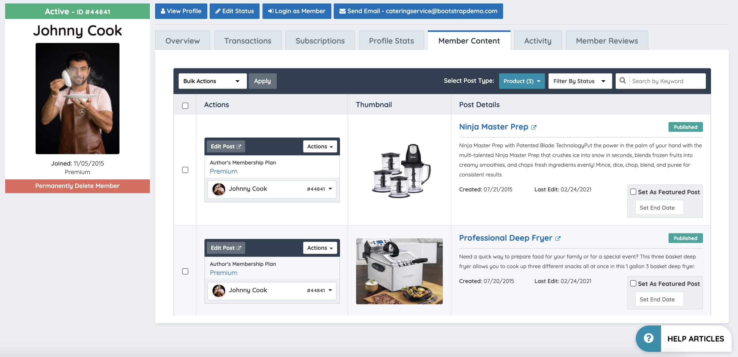Screen dimensions: 738x357
Task: Open the Filter By Status dropdown
Action: coord(580,81)
